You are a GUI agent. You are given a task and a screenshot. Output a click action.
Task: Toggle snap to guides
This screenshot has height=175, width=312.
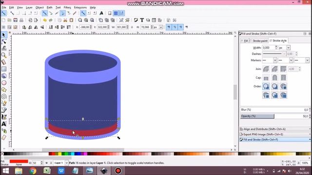[x=121, y=13]
